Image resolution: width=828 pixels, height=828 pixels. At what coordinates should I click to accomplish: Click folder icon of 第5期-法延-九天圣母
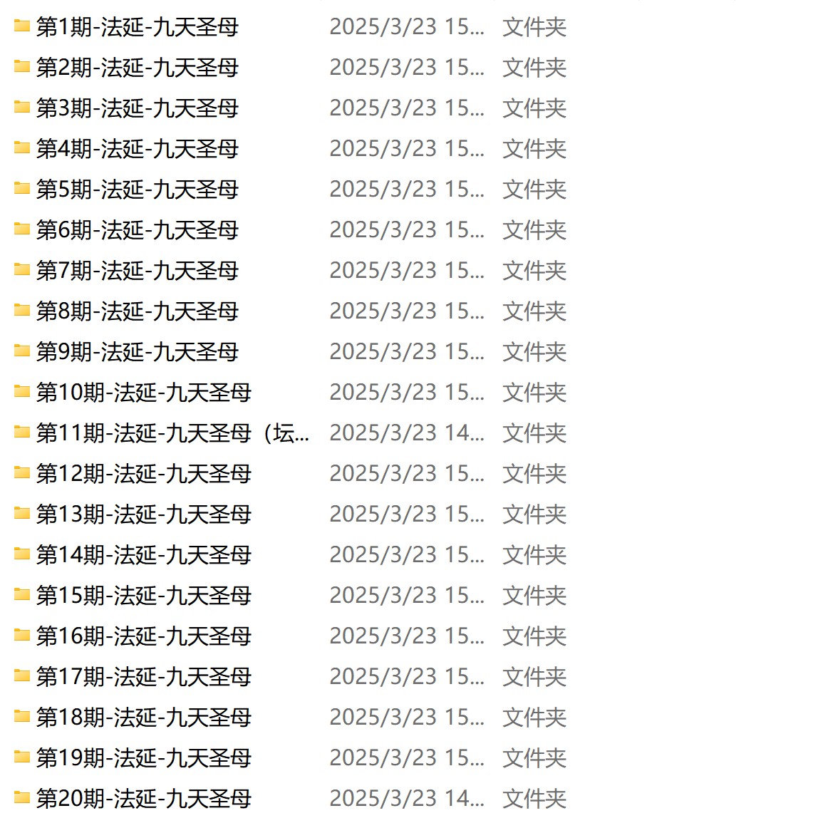21,189
